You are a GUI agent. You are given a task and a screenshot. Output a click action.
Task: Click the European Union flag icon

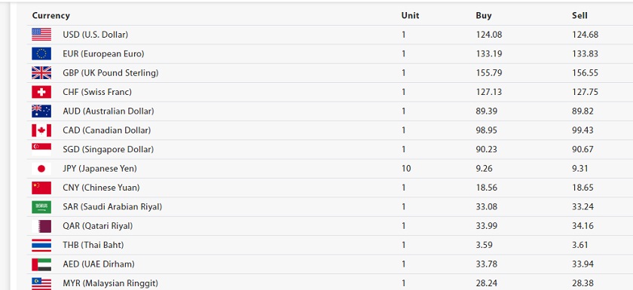coord(41,53)
